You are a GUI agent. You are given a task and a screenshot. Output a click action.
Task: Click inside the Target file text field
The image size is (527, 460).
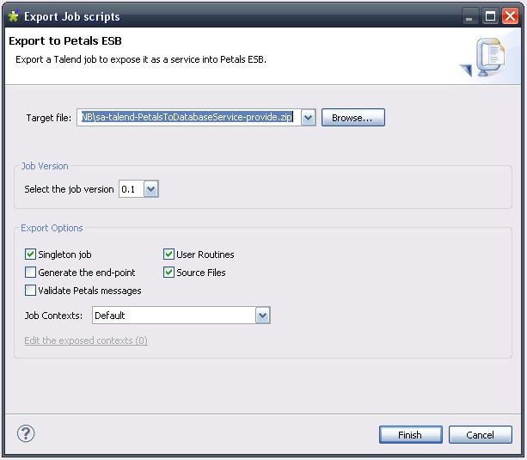(189, 118)
